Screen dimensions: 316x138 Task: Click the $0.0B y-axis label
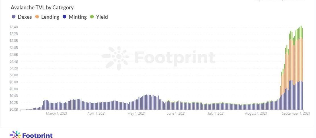[14, 110]
